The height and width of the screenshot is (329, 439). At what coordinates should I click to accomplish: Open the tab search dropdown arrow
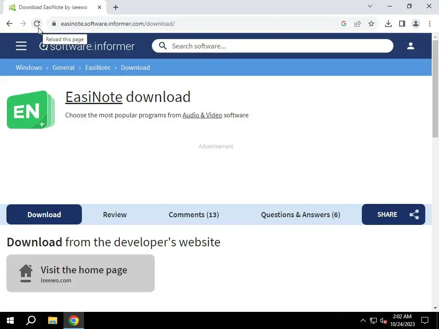click(370, 6)
